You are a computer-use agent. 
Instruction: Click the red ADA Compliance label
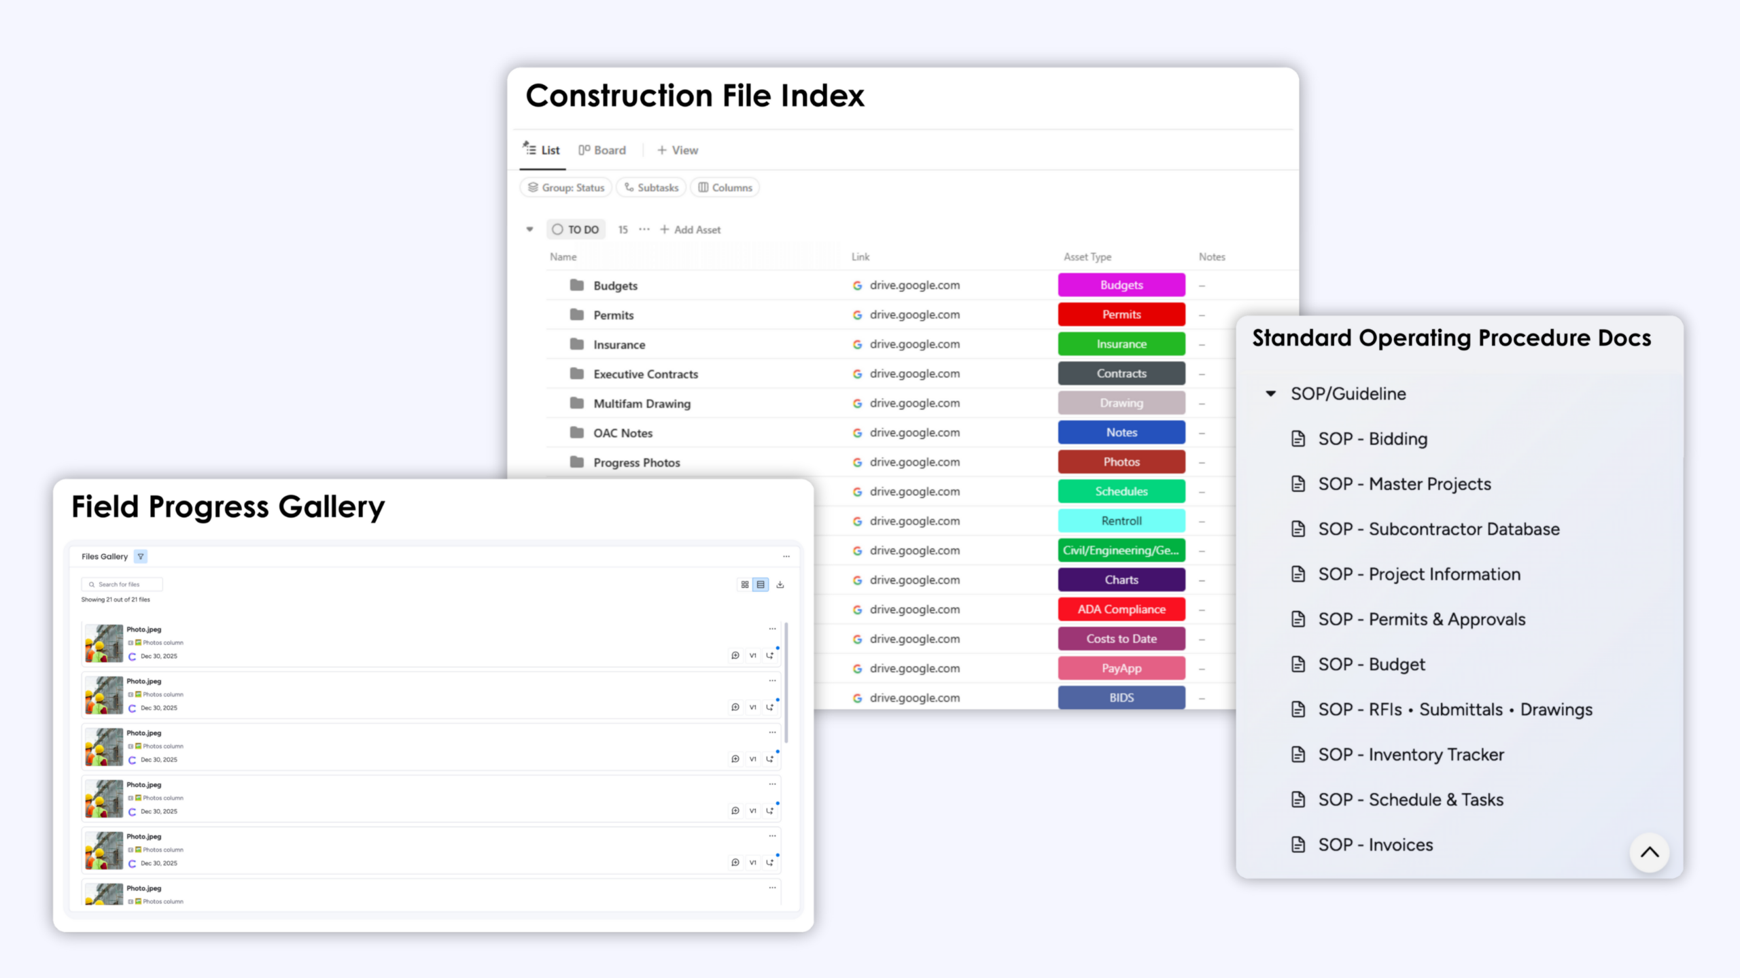(1121, 610)
